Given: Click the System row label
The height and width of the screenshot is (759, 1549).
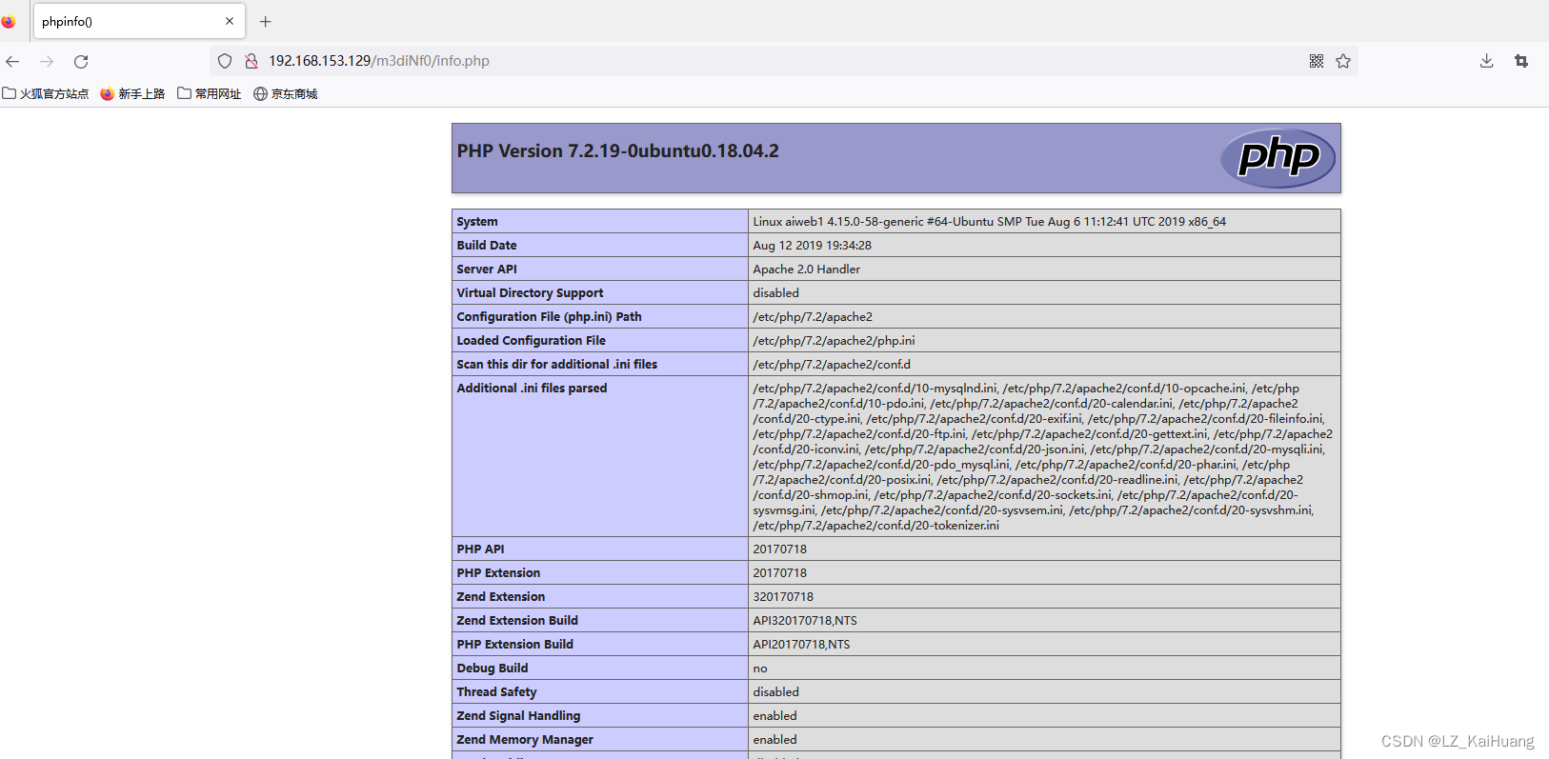Looking at the screenshot, I should tap(477, 222).
